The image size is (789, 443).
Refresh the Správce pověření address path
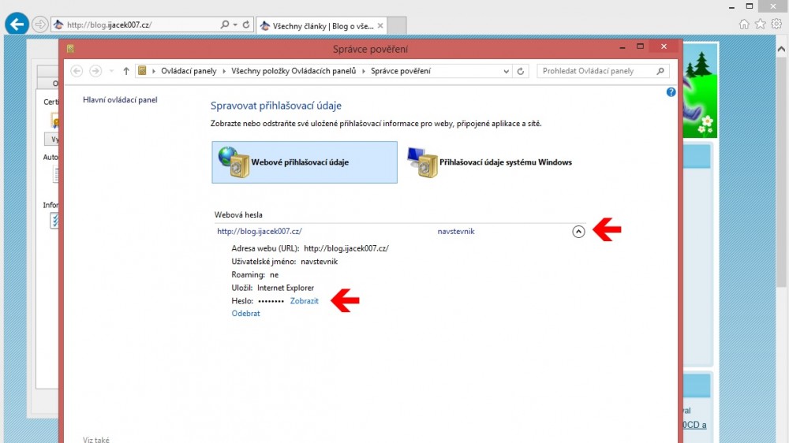pyautogui.click(x=521, y=71)
